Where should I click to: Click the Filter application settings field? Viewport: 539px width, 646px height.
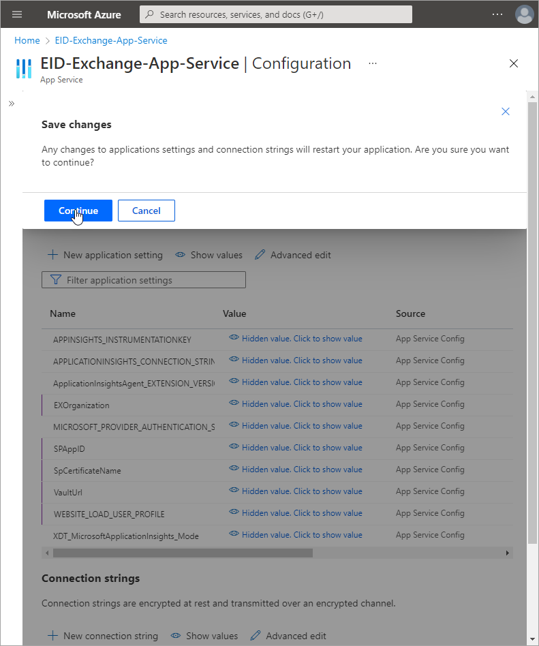coord(144,280)
